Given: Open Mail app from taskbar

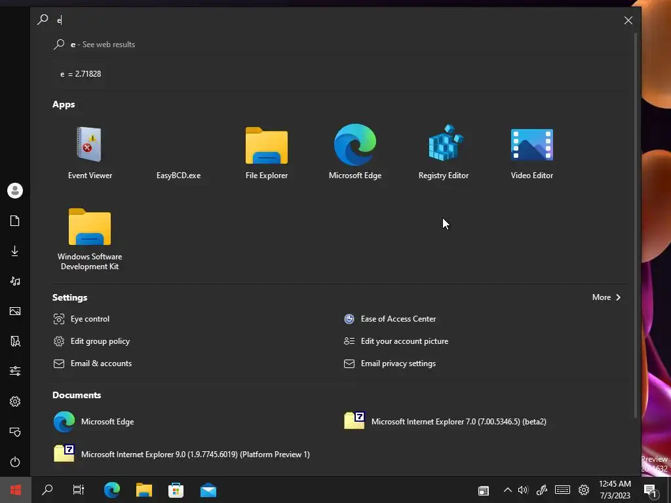Looking at the screenshot, I should (x=208, y=490).
